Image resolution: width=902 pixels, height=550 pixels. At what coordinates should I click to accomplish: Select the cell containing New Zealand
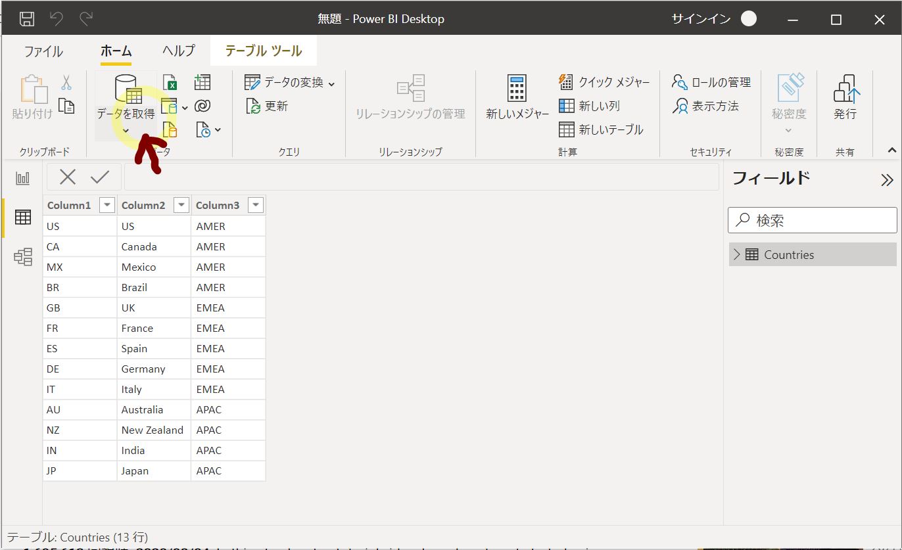point(154,430)
